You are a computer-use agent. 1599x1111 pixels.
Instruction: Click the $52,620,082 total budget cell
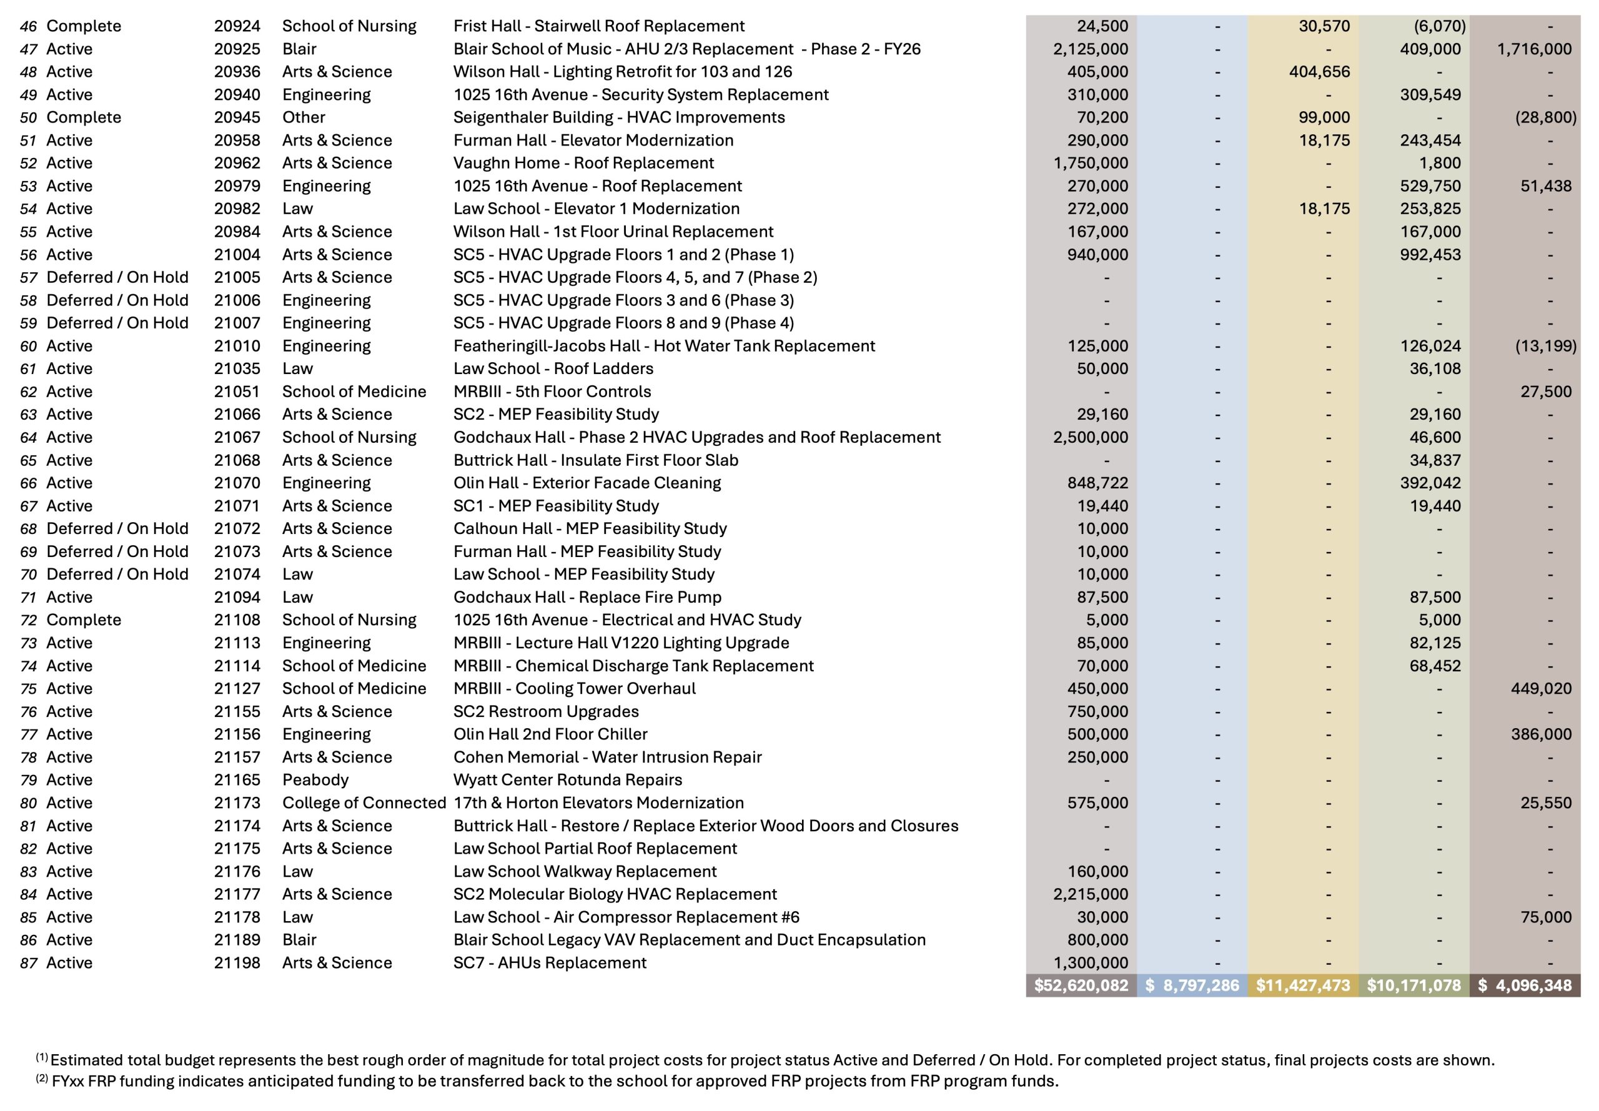point(1081,985)
